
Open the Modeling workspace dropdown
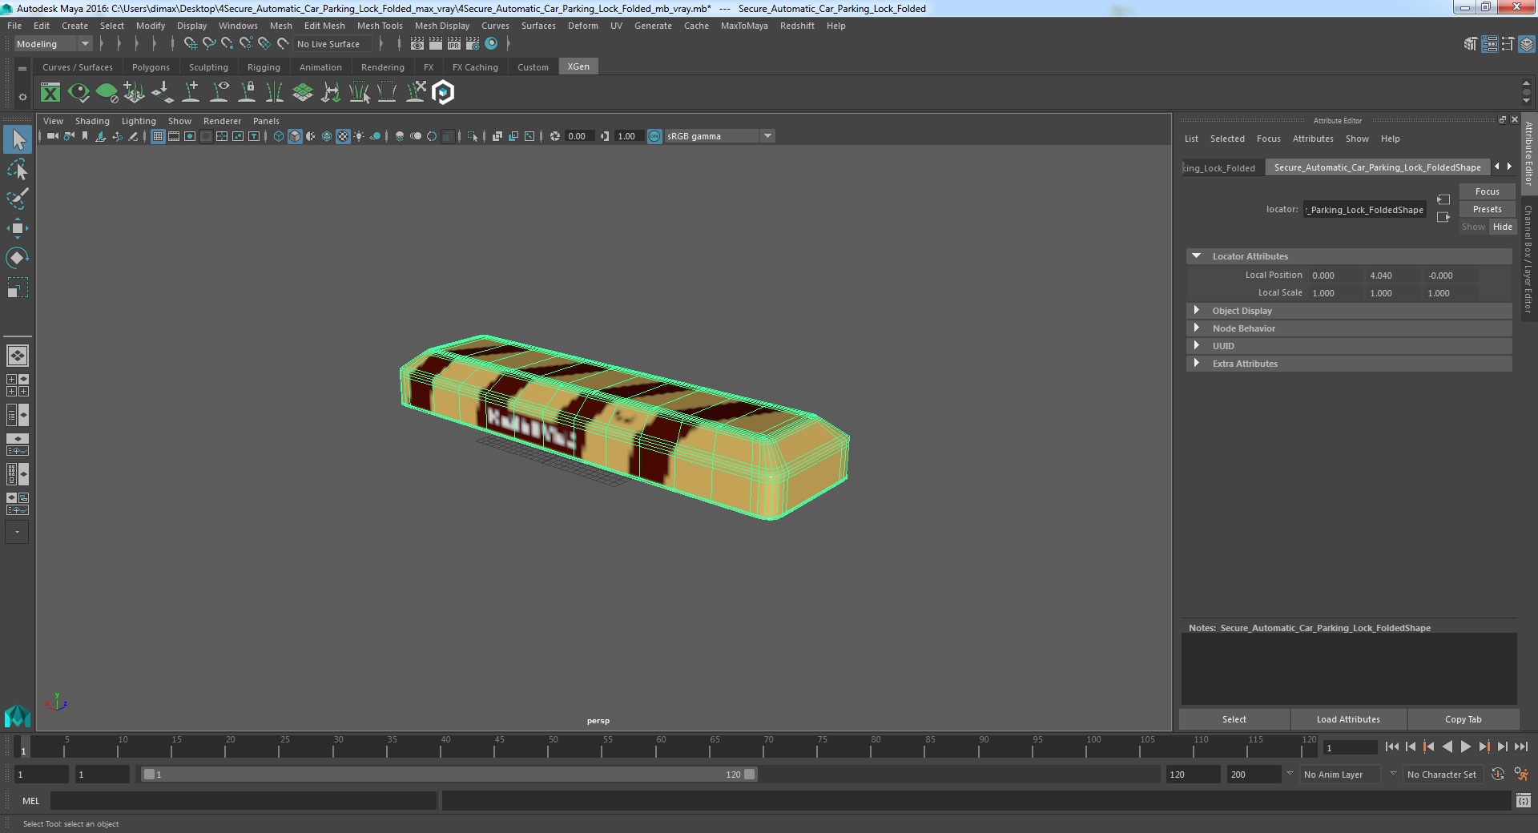pos(53,44)
